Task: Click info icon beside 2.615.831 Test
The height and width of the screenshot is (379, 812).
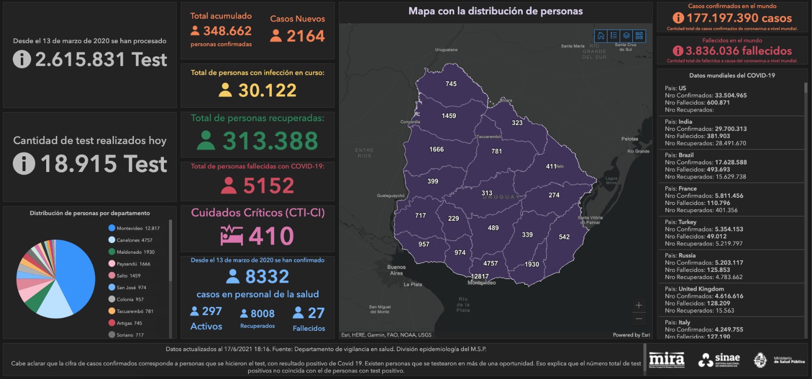Action: (x=22, y=59)
